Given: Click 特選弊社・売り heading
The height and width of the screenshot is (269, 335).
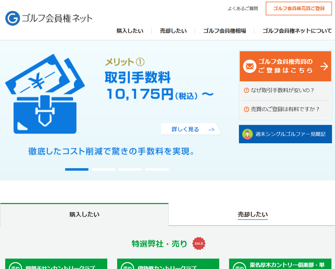Looking at the screenshot, I should click(x=159, y=244).
